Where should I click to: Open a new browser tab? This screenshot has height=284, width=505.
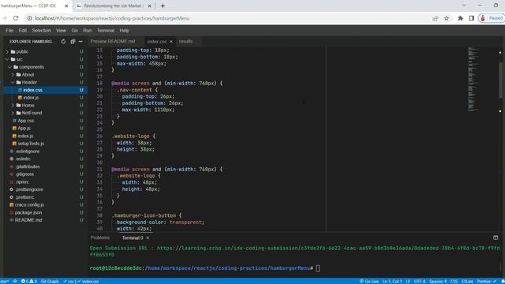(x=163, y=6)
